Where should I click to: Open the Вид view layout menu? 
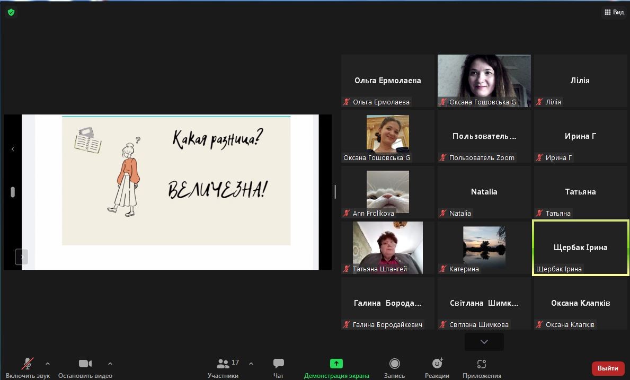tap(614, 12)
